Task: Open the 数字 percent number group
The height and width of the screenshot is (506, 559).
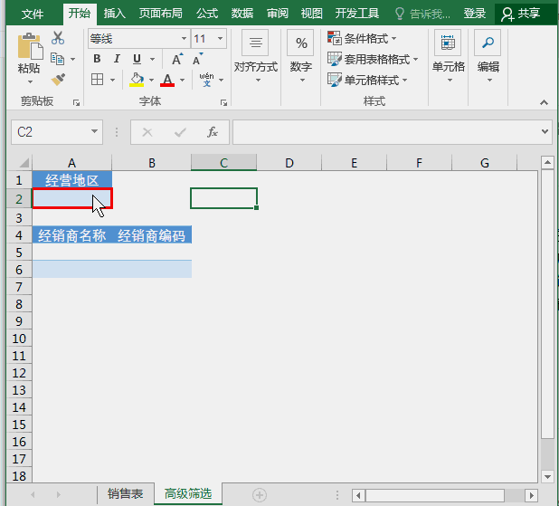Action: 301,56
